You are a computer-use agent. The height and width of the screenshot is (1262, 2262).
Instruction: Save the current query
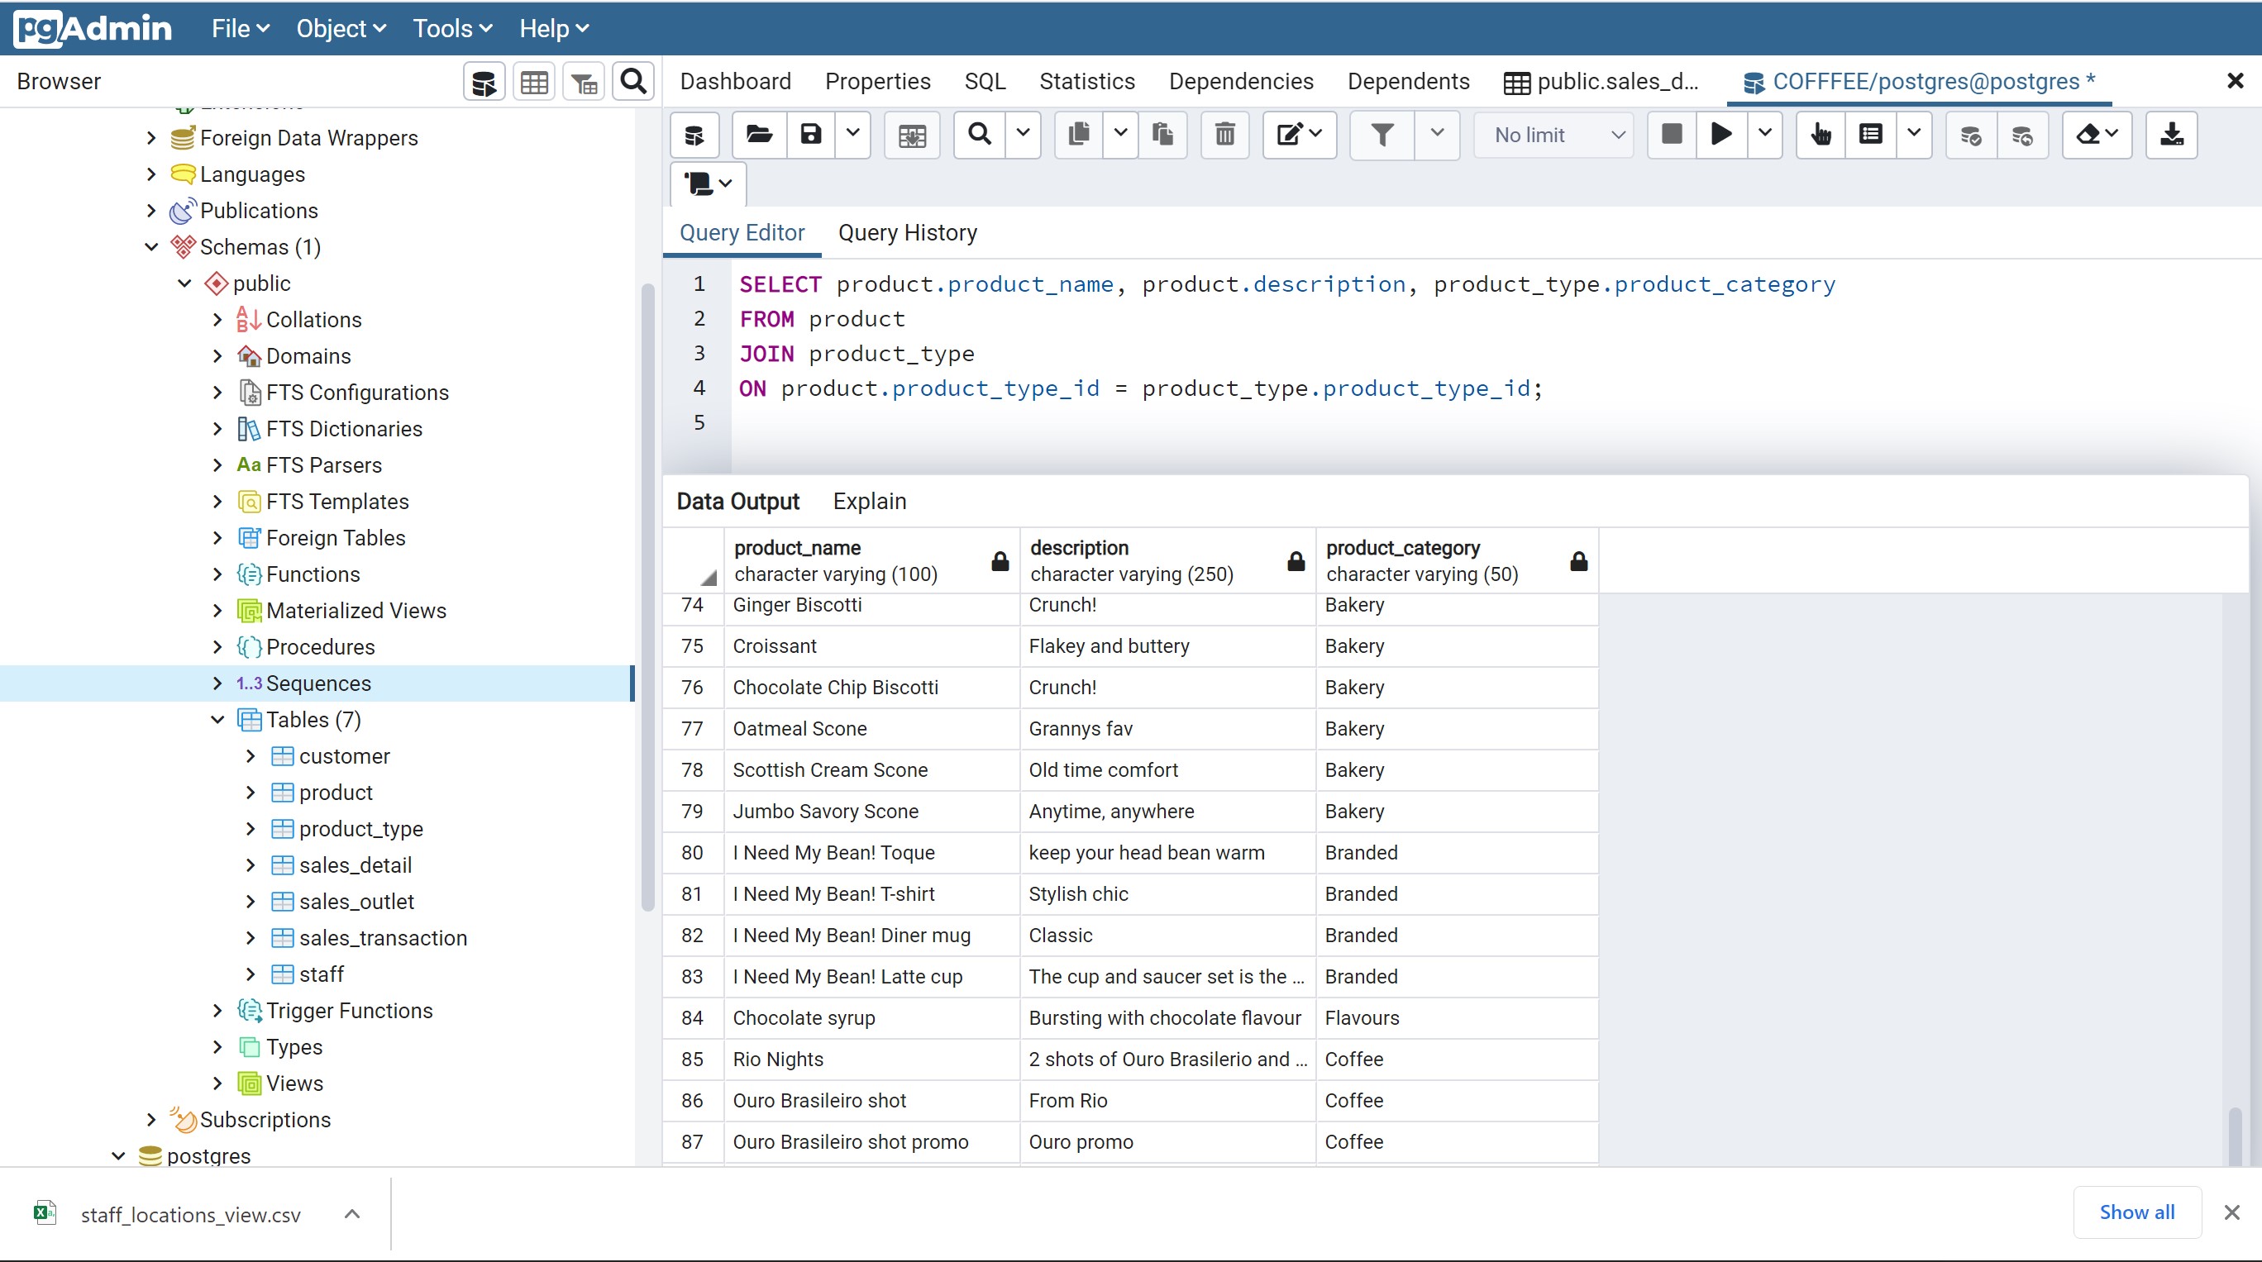pyautogui.click(x=809, y=134)
